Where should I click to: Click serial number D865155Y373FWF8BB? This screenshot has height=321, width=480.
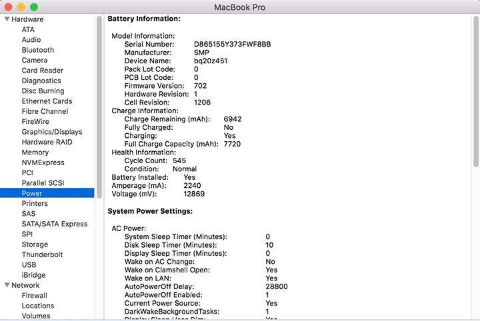pyautogui.click(x=233, y=44)
